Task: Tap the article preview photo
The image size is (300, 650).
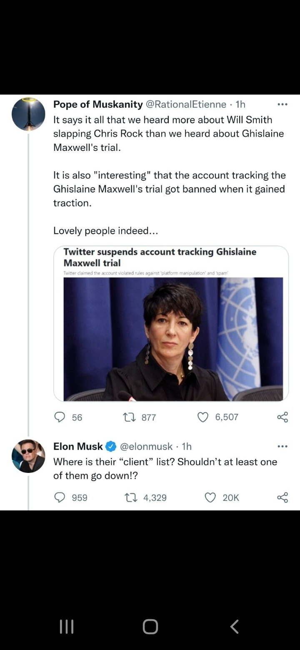Action: (173, 339)
